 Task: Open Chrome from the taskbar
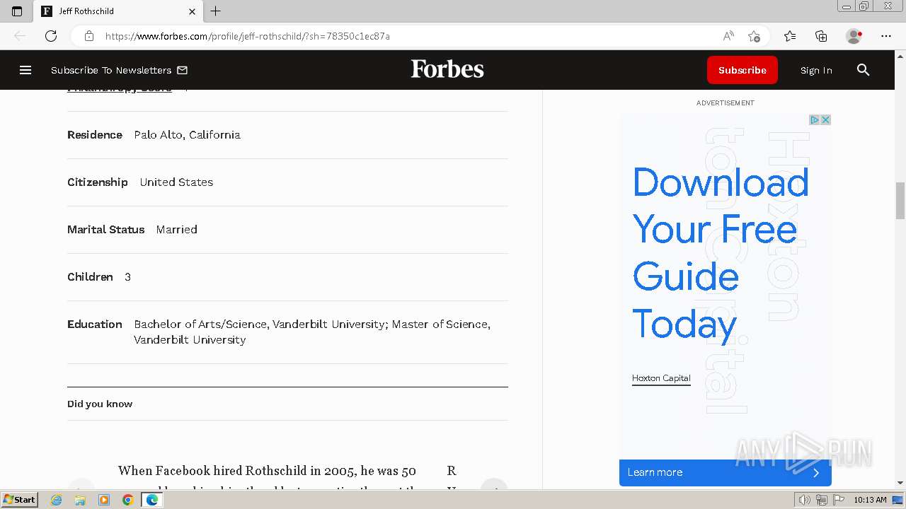pyautogui.click(x=127, y=500)
